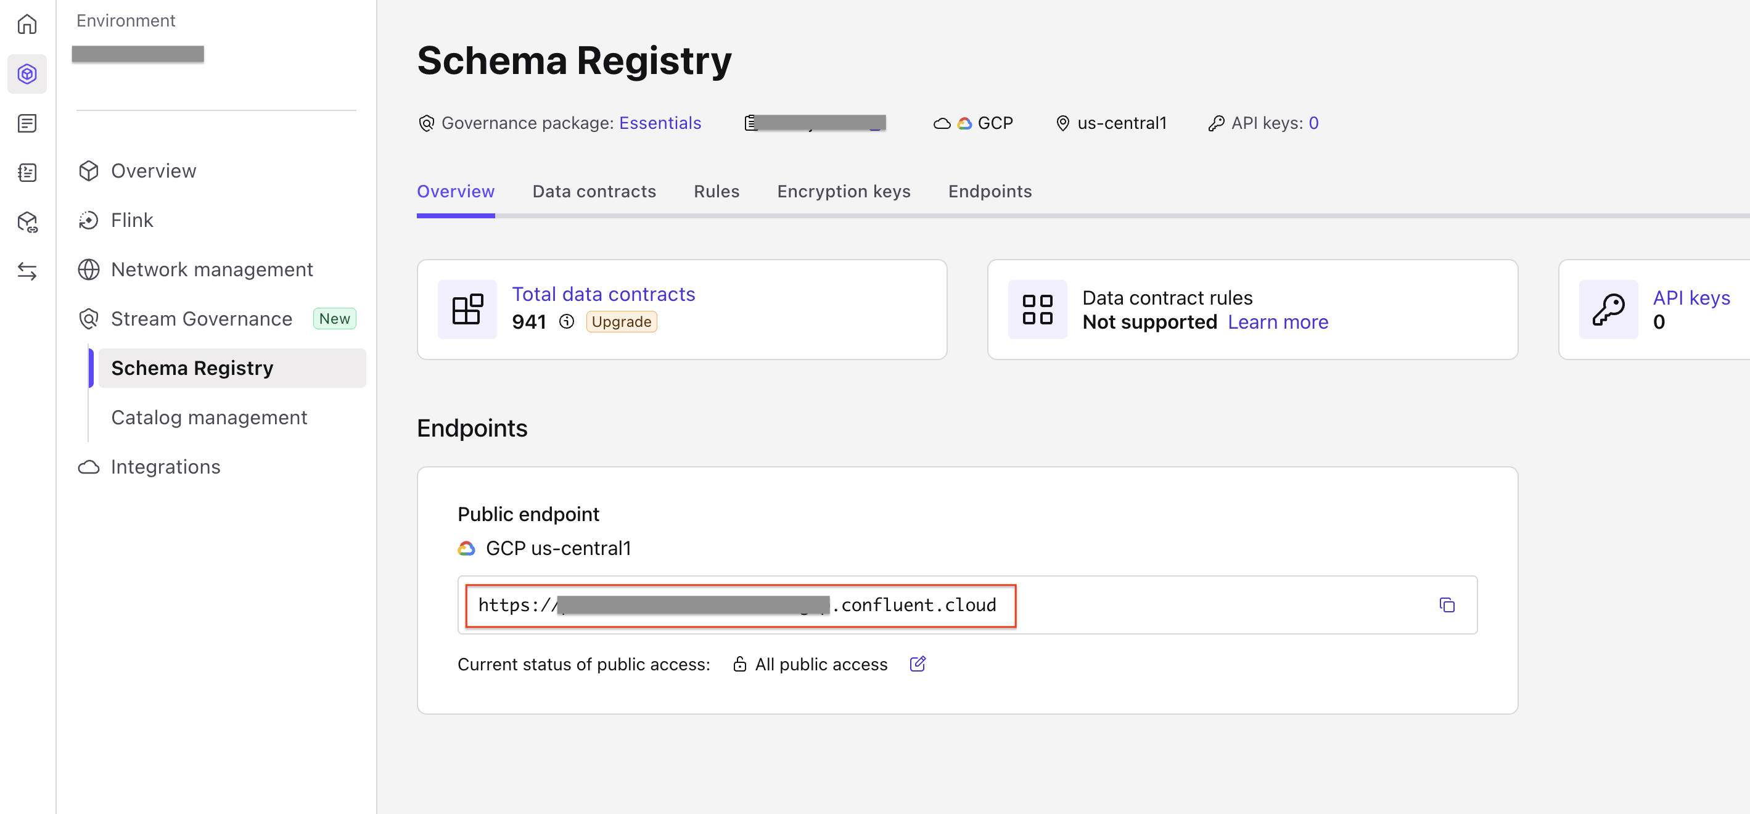Click the governance package shield icon
Image resolution: width=1750 pixels, height=814 pixels.
426,123
